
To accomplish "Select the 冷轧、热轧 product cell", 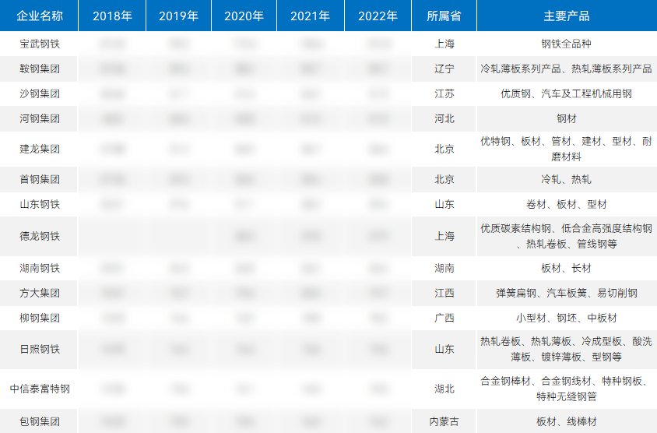I will [567, 179].
